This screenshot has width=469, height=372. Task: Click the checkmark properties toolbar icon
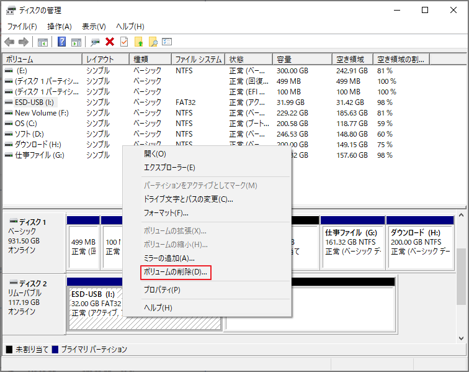point(124,42)
